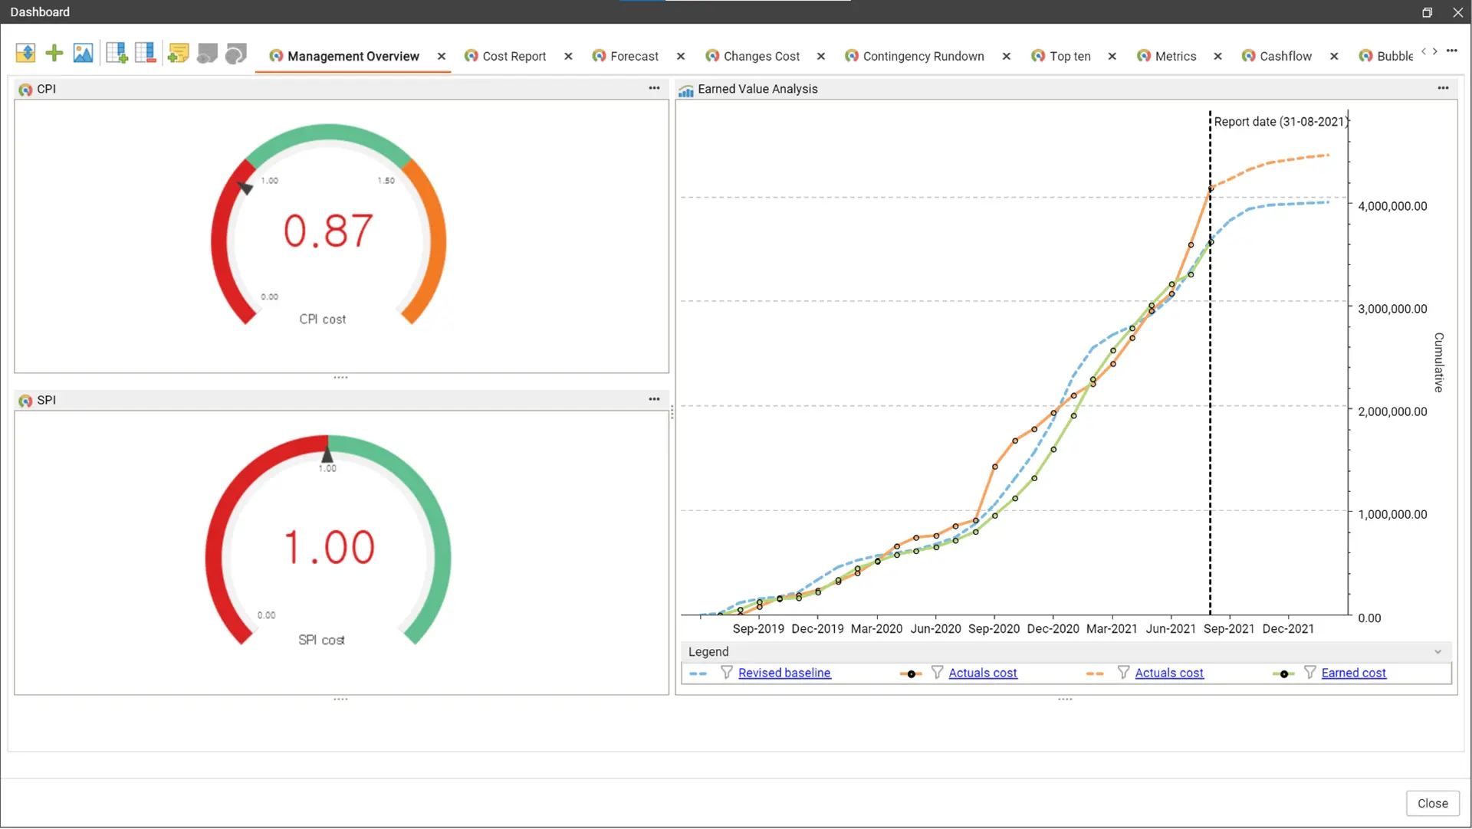The image size is (1472, 829).
Task: Open the Earned Value Analysis widget options
Action: pyautogui.click(x=1443, y=88)
